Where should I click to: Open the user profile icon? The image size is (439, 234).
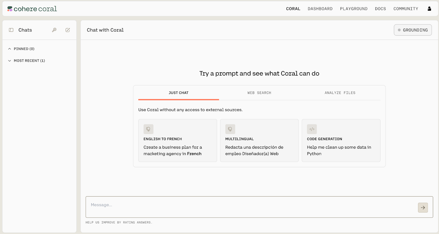coord(429,9)
